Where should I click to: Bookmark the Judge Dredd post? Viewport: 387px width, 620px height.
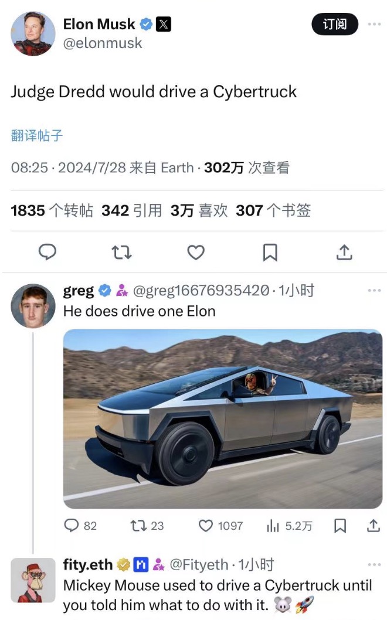pos(270,252)
